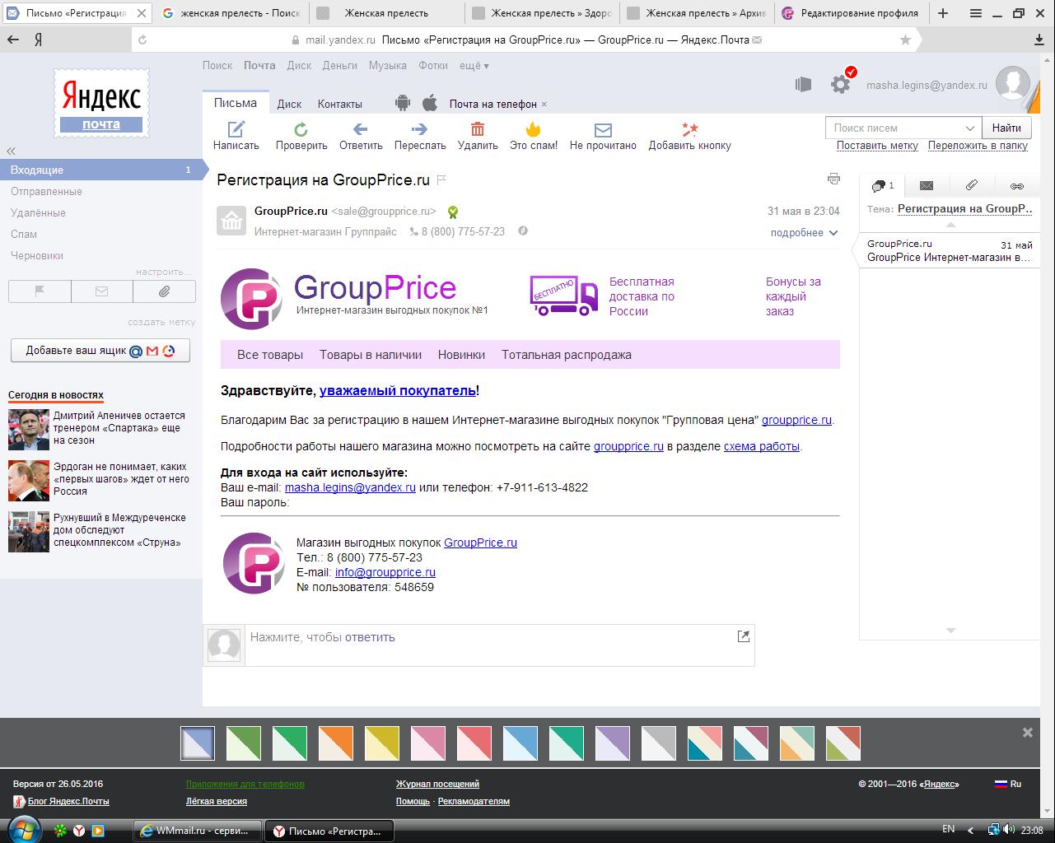Show the letters envelope tab in side panel
Image resolution: width=1055 pixels, height=843 pixels.
(927, 186)
